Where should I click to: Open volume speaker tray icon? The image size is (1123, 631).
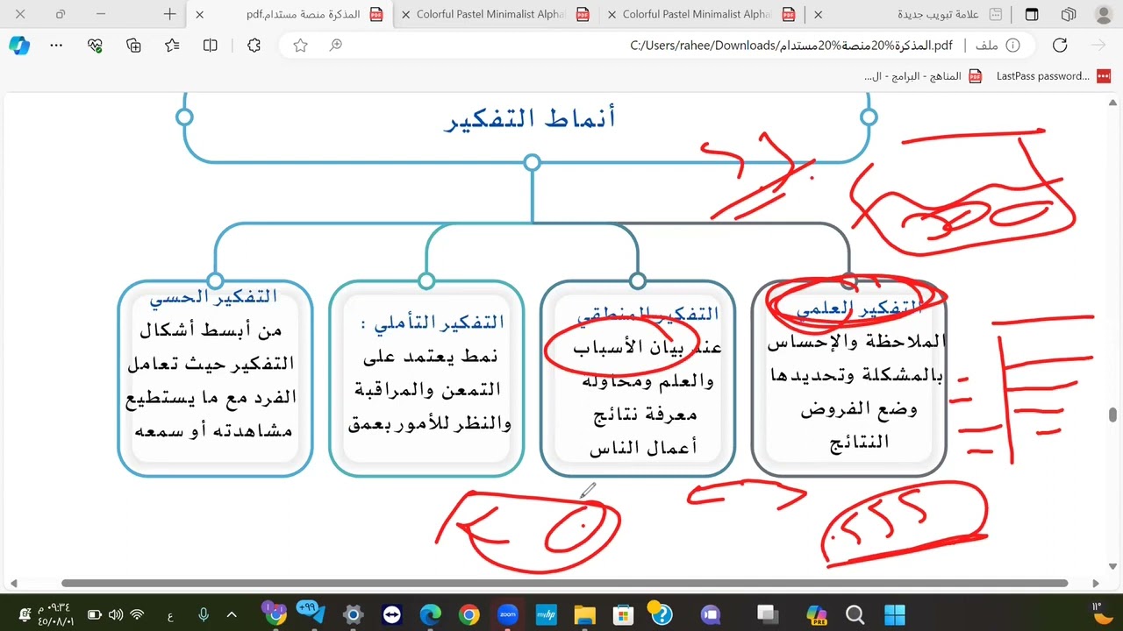click(116, 615)
